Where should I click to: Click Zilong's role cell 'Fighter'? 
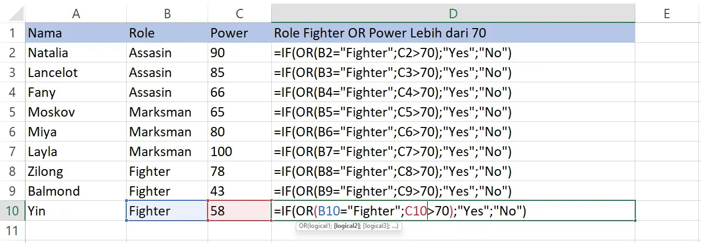pyautogui.click(x=167, y=171)
